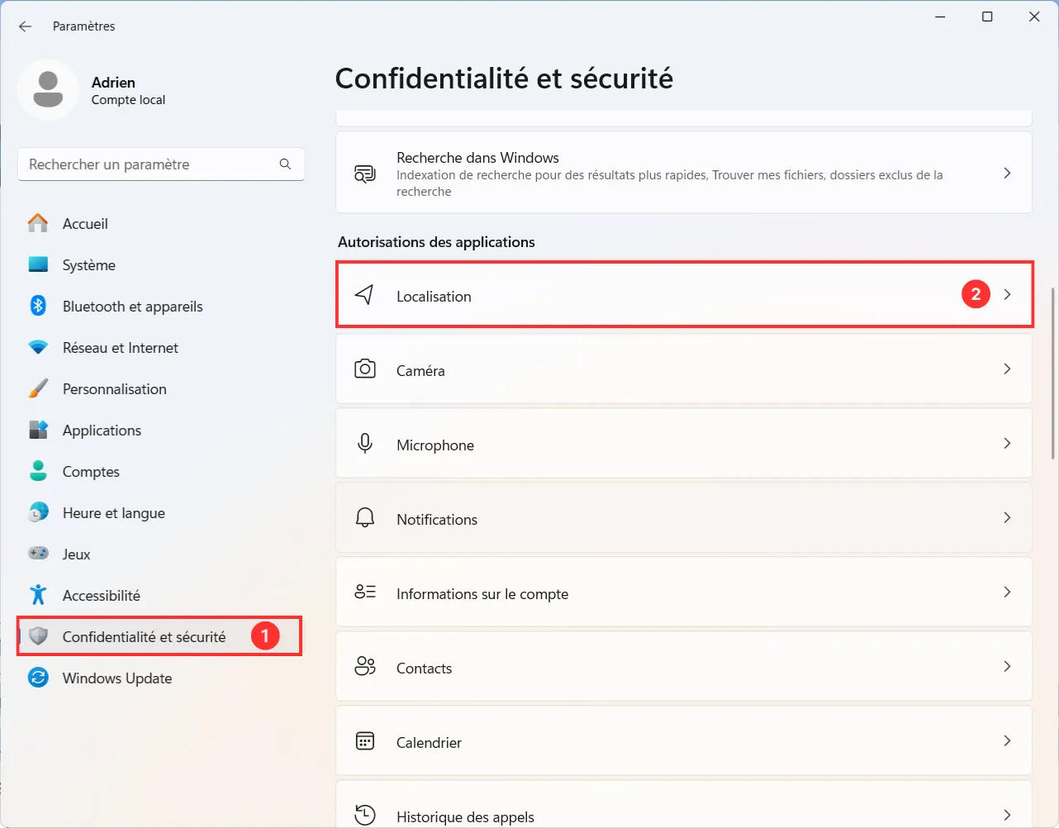This screenshot has width=1059, height=828.
Task: Click the Notifications bell icon
Action: tap(364, 517)
